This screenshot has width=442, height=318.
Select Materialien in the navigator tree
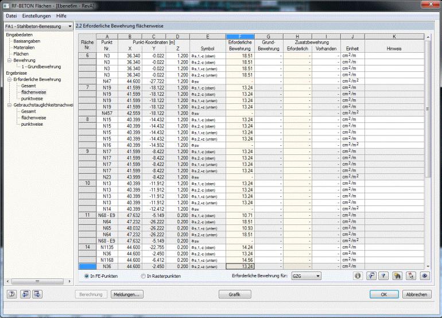coord(24,48)
